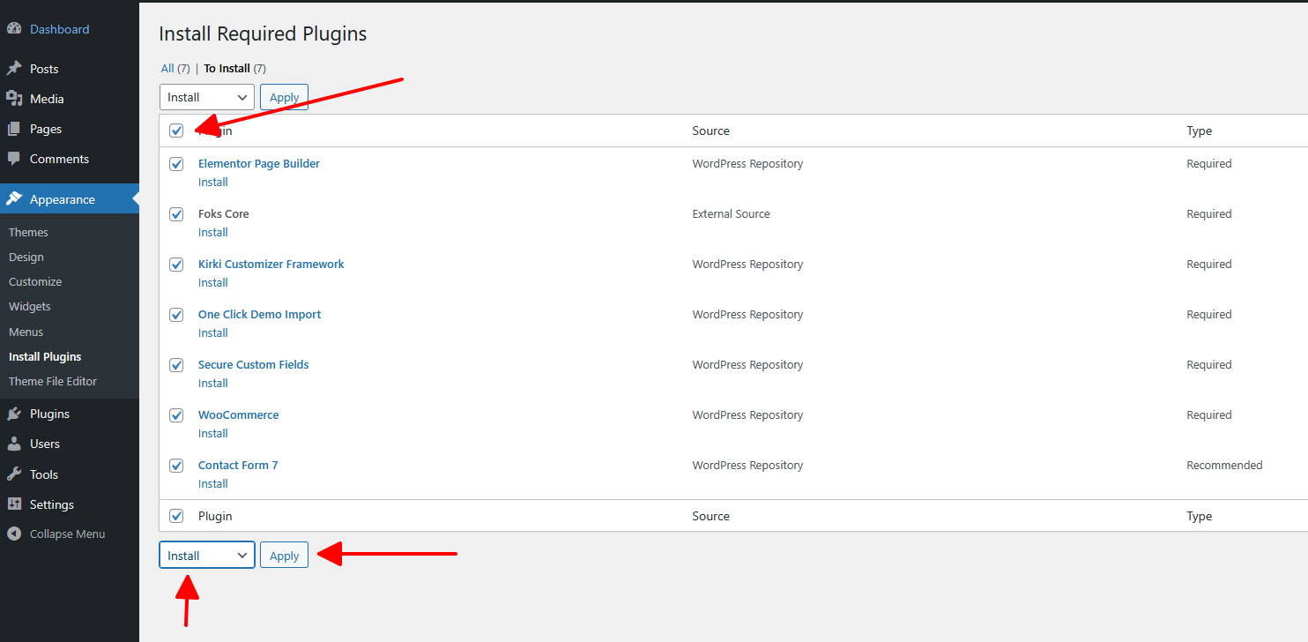1308x642 pixels.
Task: Click the Posts pushpin icon
Action: pyautogui.click(x=14, y=69)
